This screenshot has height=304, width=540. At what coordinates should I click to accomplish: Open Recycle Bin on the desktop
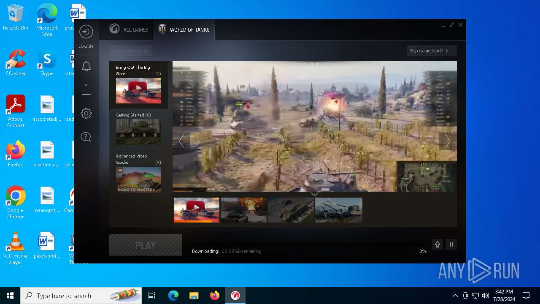(x=16, y=18)
